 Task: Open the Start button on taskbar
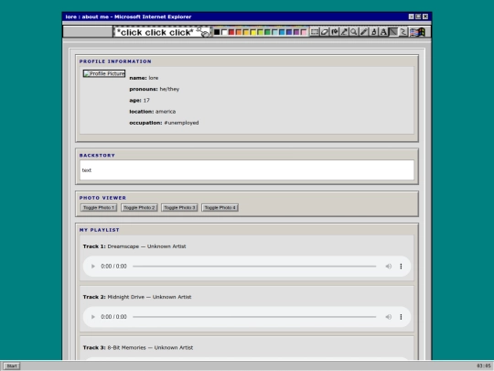coord(12,366)
